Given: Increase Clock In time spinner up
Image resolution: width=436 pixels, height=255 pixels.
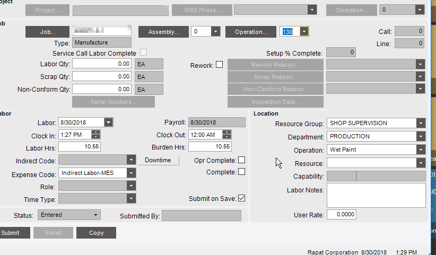Looking at the screenshot, I should 95,133.
